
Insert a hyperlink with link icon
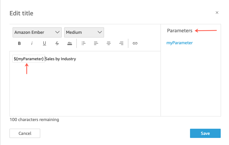135,43
